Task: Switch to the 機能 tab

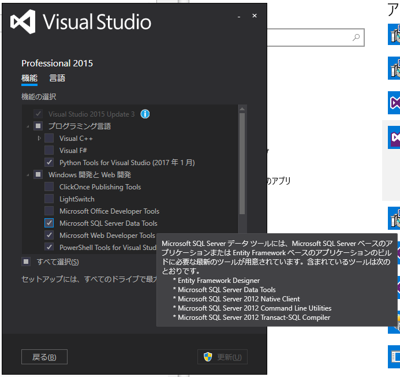Action: click(x=29, y=79)
